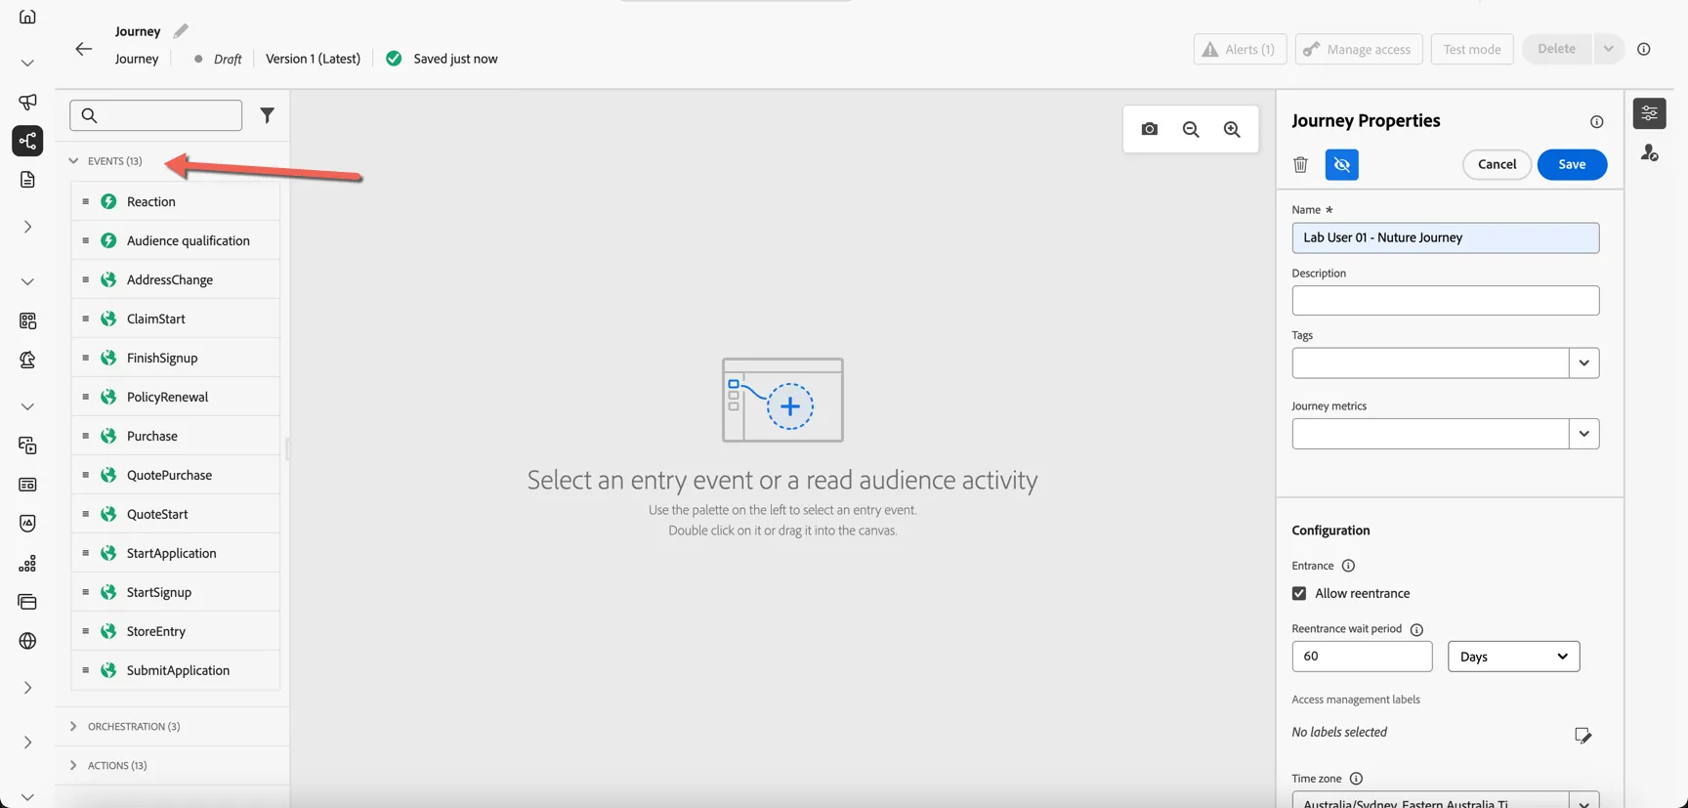
Task: Click the info icon next to Journey Properties
Action: pyautogui.click(x=1596, y=122)
